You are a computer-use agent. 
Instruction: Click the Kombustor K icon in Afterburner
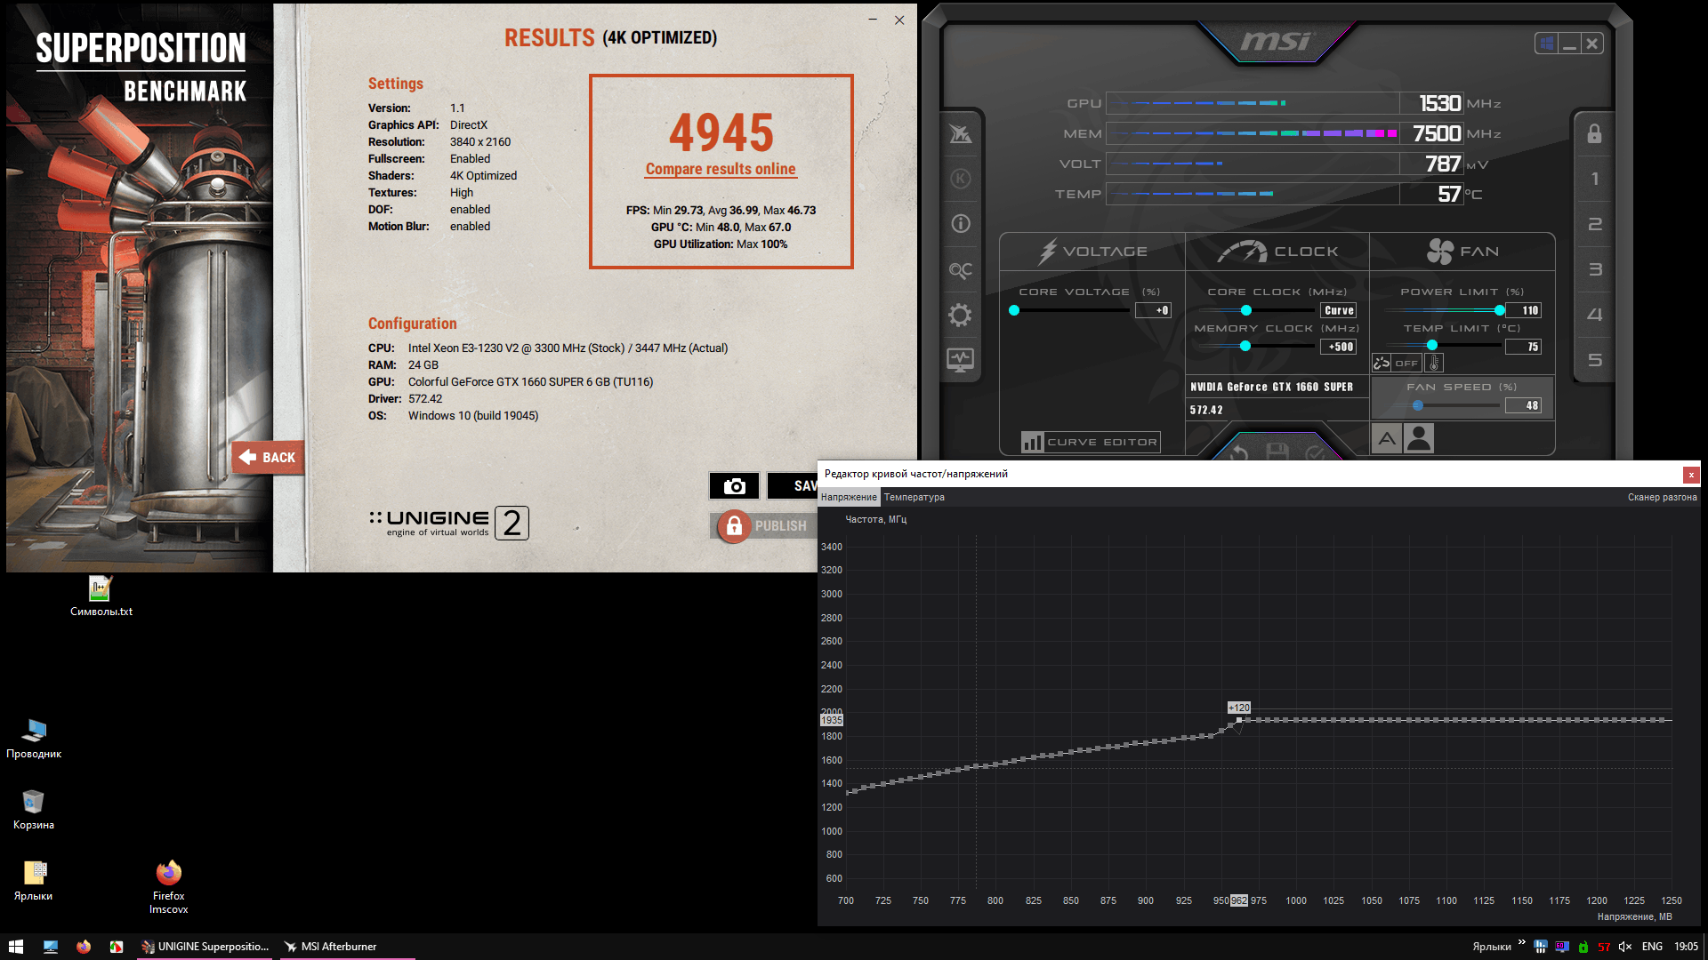[x=961, y=179]
